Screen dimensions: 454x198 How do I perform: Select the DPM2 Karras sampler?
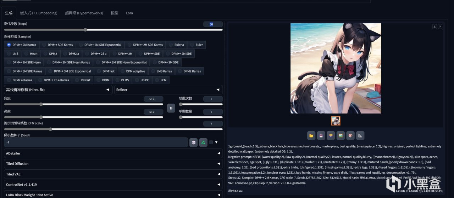[189, 71]
